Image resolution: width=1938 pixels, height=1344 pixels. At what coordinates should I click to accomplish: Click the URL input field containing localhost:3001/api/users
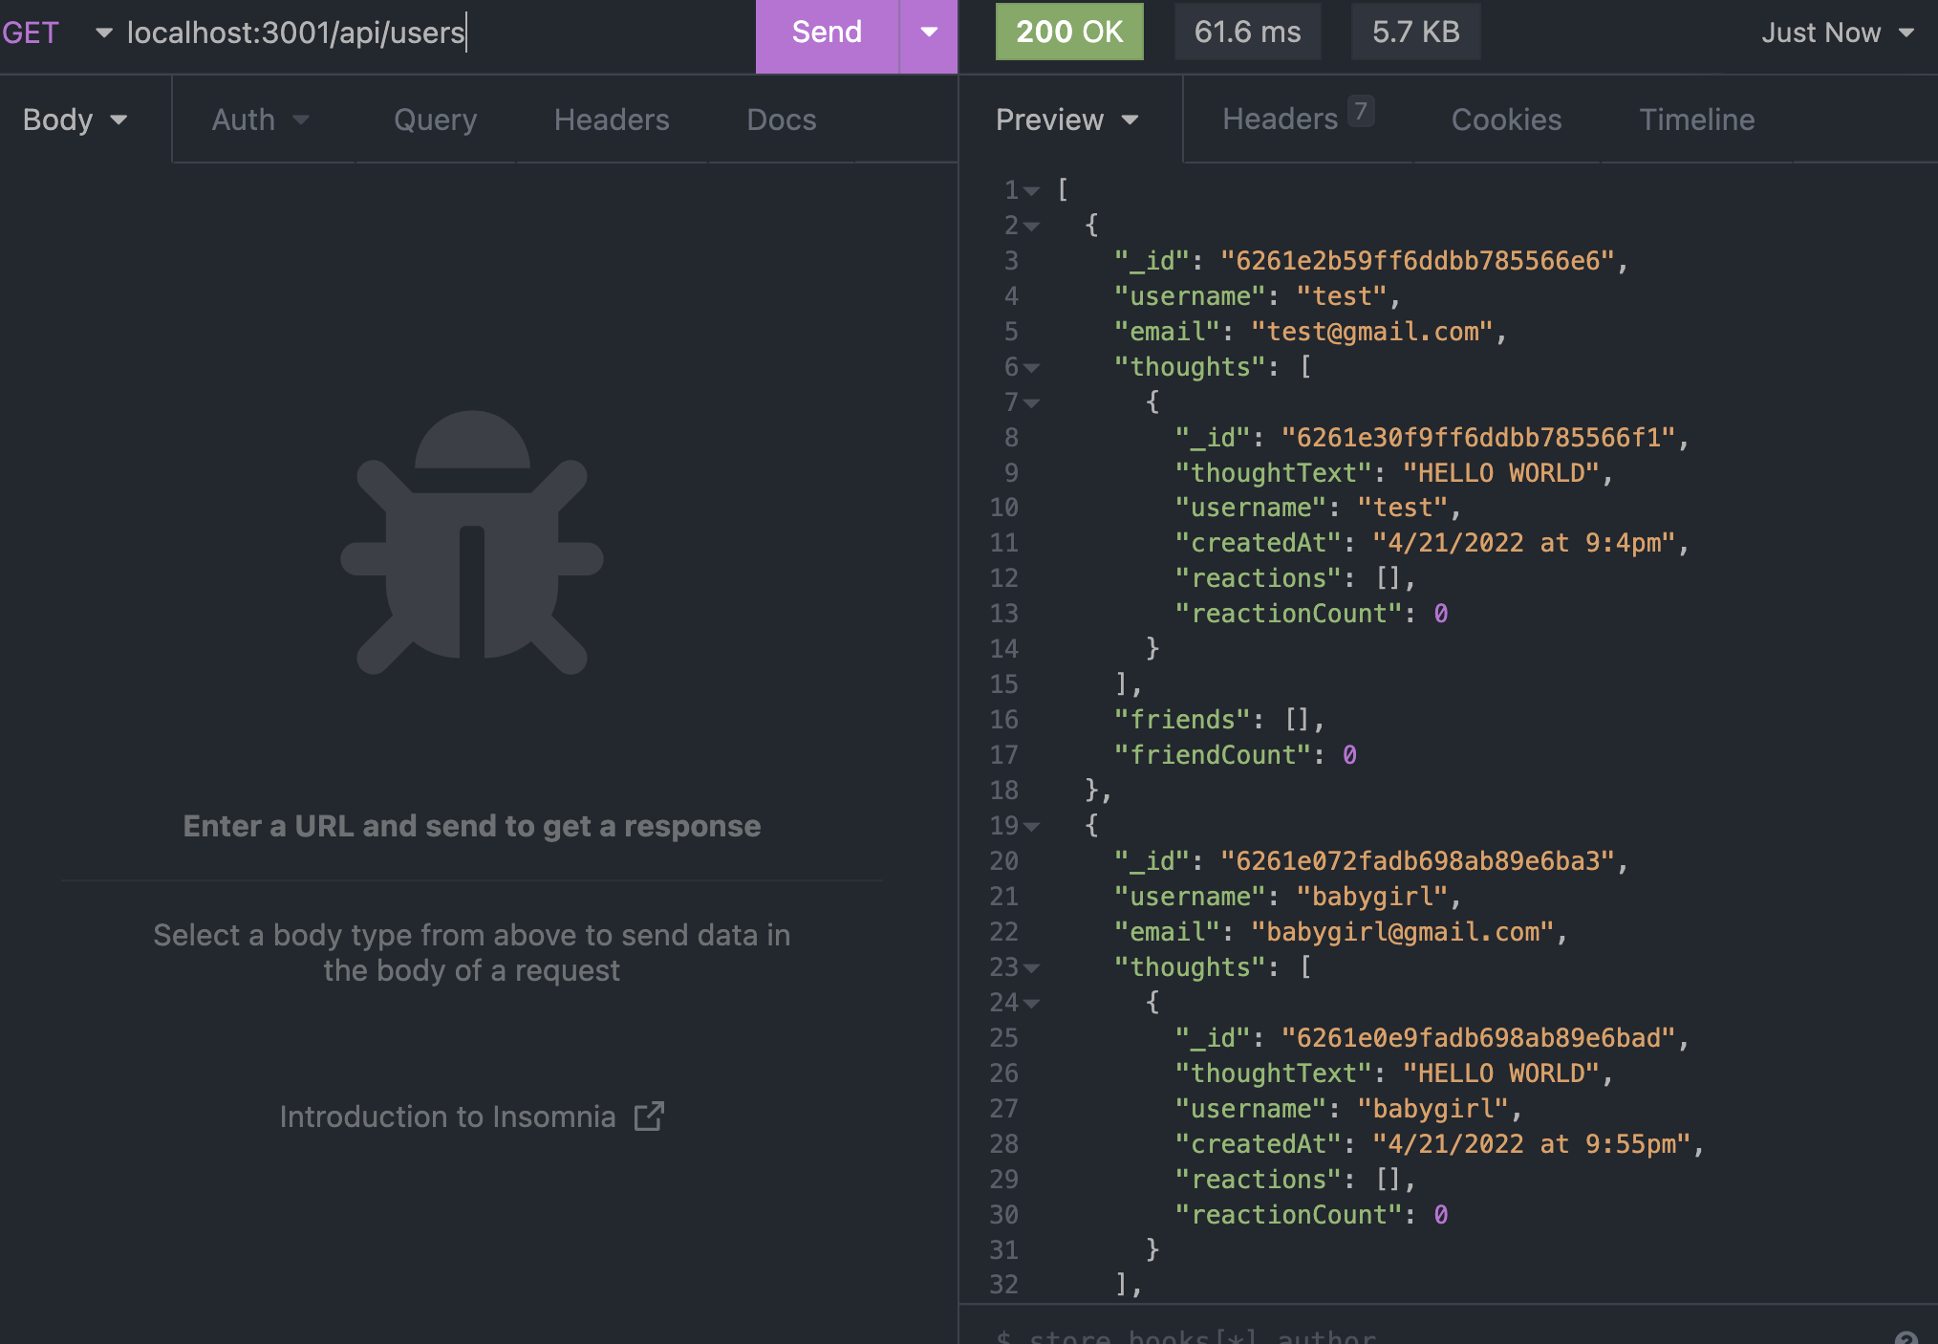click(298, 32)
